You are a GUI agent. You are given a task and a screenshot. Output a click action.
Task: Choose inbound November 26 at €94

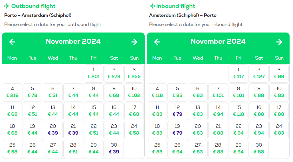[x=177, y=149]
